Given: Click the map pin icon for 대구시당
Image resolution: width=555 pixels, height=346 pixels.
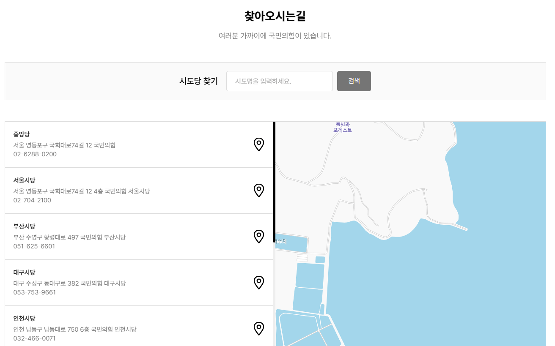Looking at the screenshot, I should (x=258, y=282).
